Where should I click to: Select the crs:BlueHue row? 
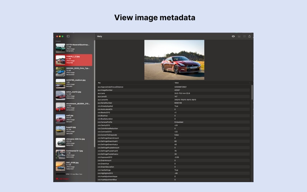click(173, 116)
